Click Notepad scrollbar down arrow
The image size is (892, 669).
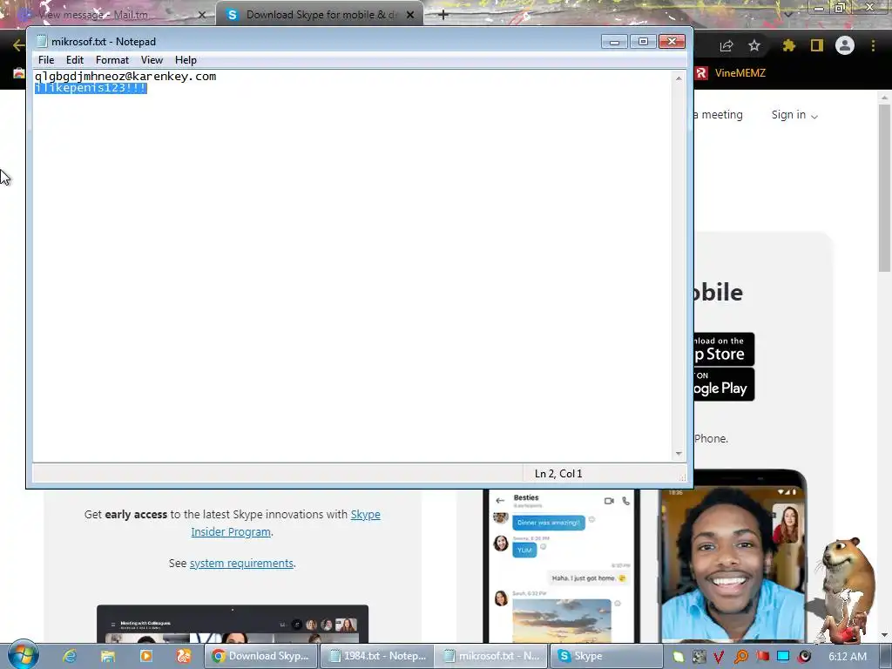point(679,453)
